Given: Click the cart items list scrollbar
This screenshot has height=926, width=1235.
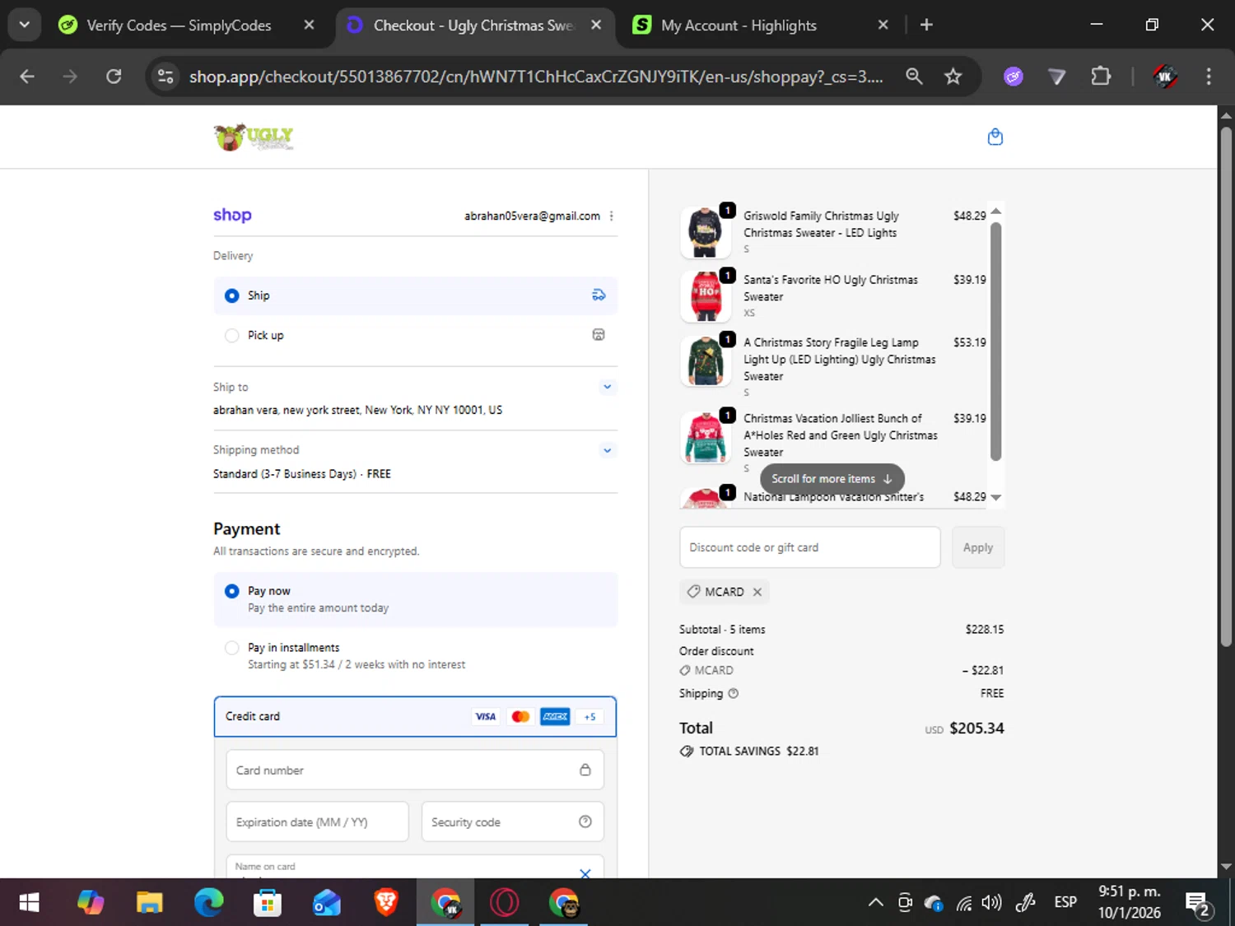Looking at the screenshot, I should tap(996, 342).
